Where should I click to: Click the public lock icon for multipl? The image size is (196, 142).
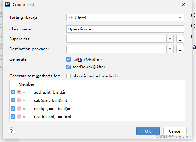pos(24,109)
